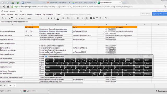Open the text color picker
This screenshot has width=167, height=94.
coord(58,18)
